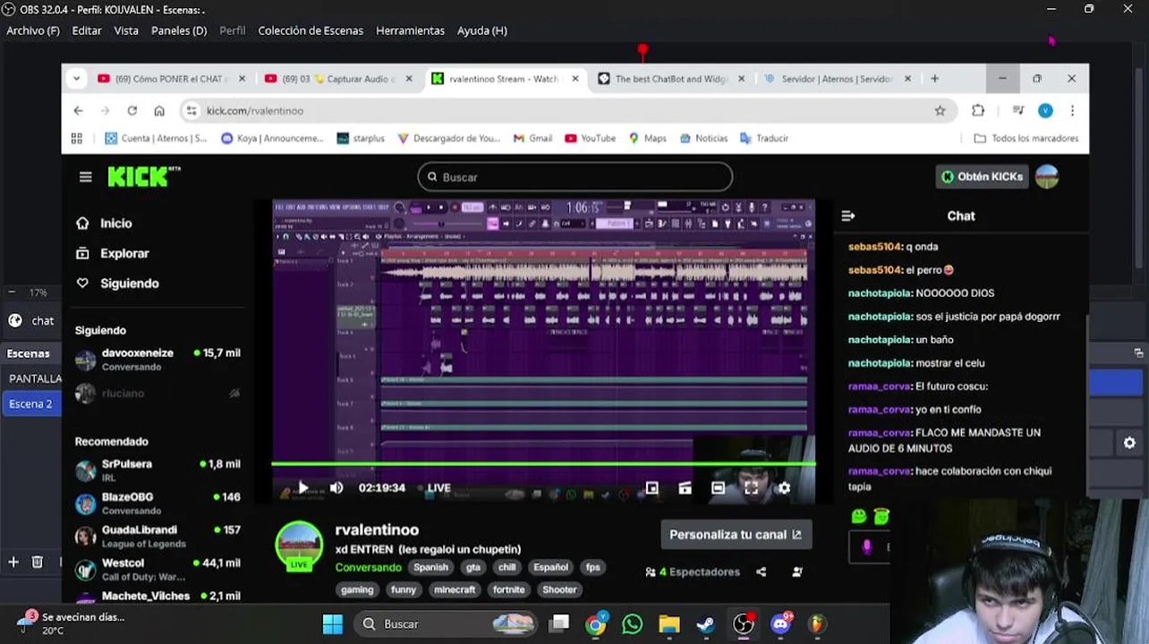Open the davooxeneize followed channel
Screen dimensions: 1149x644
click(157, 360)
